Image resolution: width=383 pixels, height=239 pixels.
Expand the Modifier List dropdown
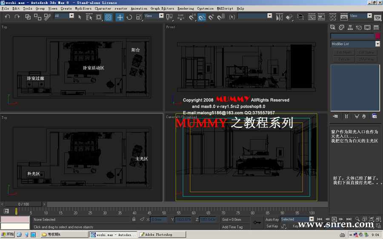point(377,44)
